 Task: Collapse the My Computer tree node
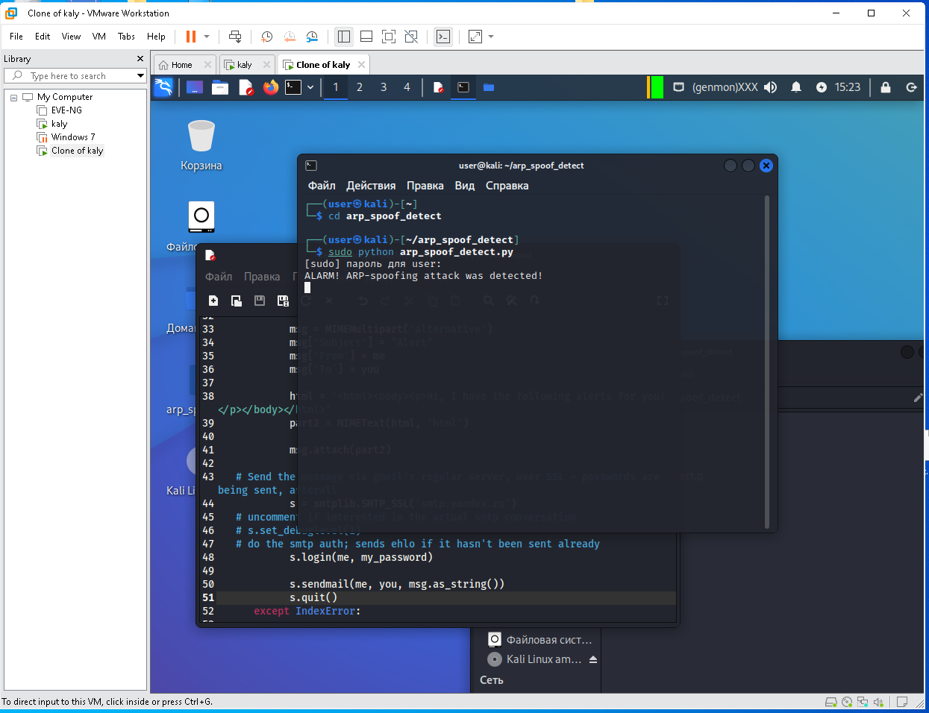tap(13, 98)
